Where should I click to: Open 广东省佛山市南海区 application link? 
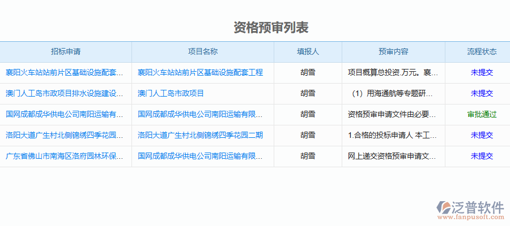65,156
